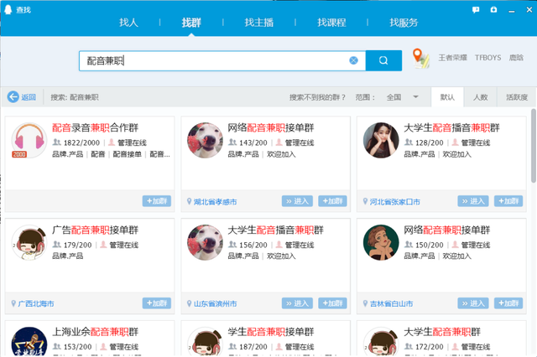The width and height of the screenshot is (537, 357).
Task: Sort results by 人数
Action: pyautogui.click(x=480, y=97)
